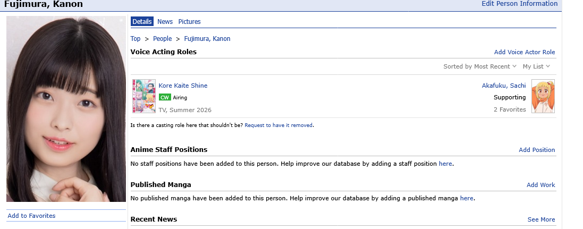This screenshot has width=583, height=229.
Task: Add this person to Favorites
Action: point(31,216)
